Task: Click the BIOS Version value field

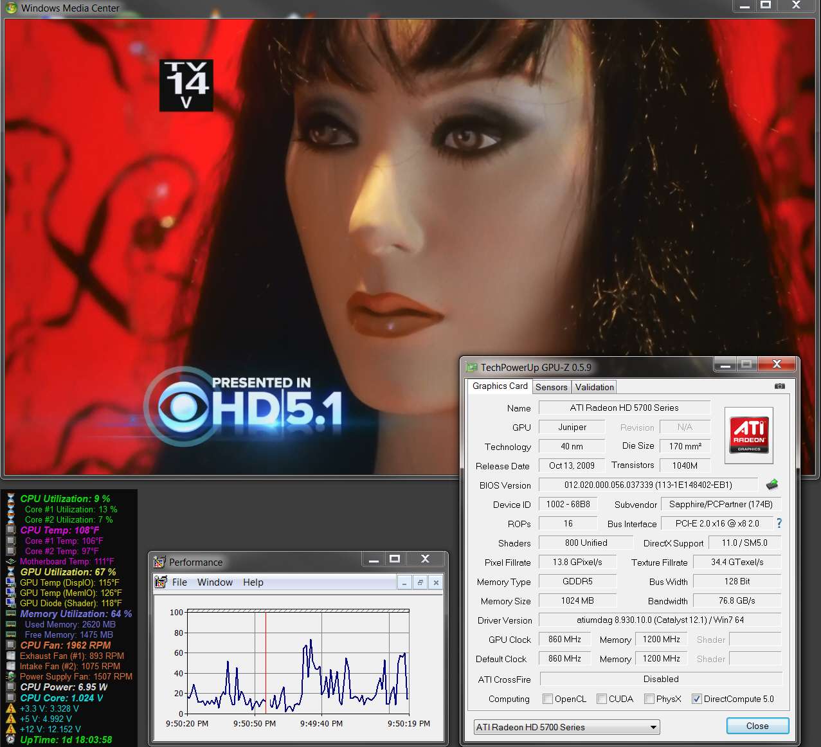Action: click(648, 485)
